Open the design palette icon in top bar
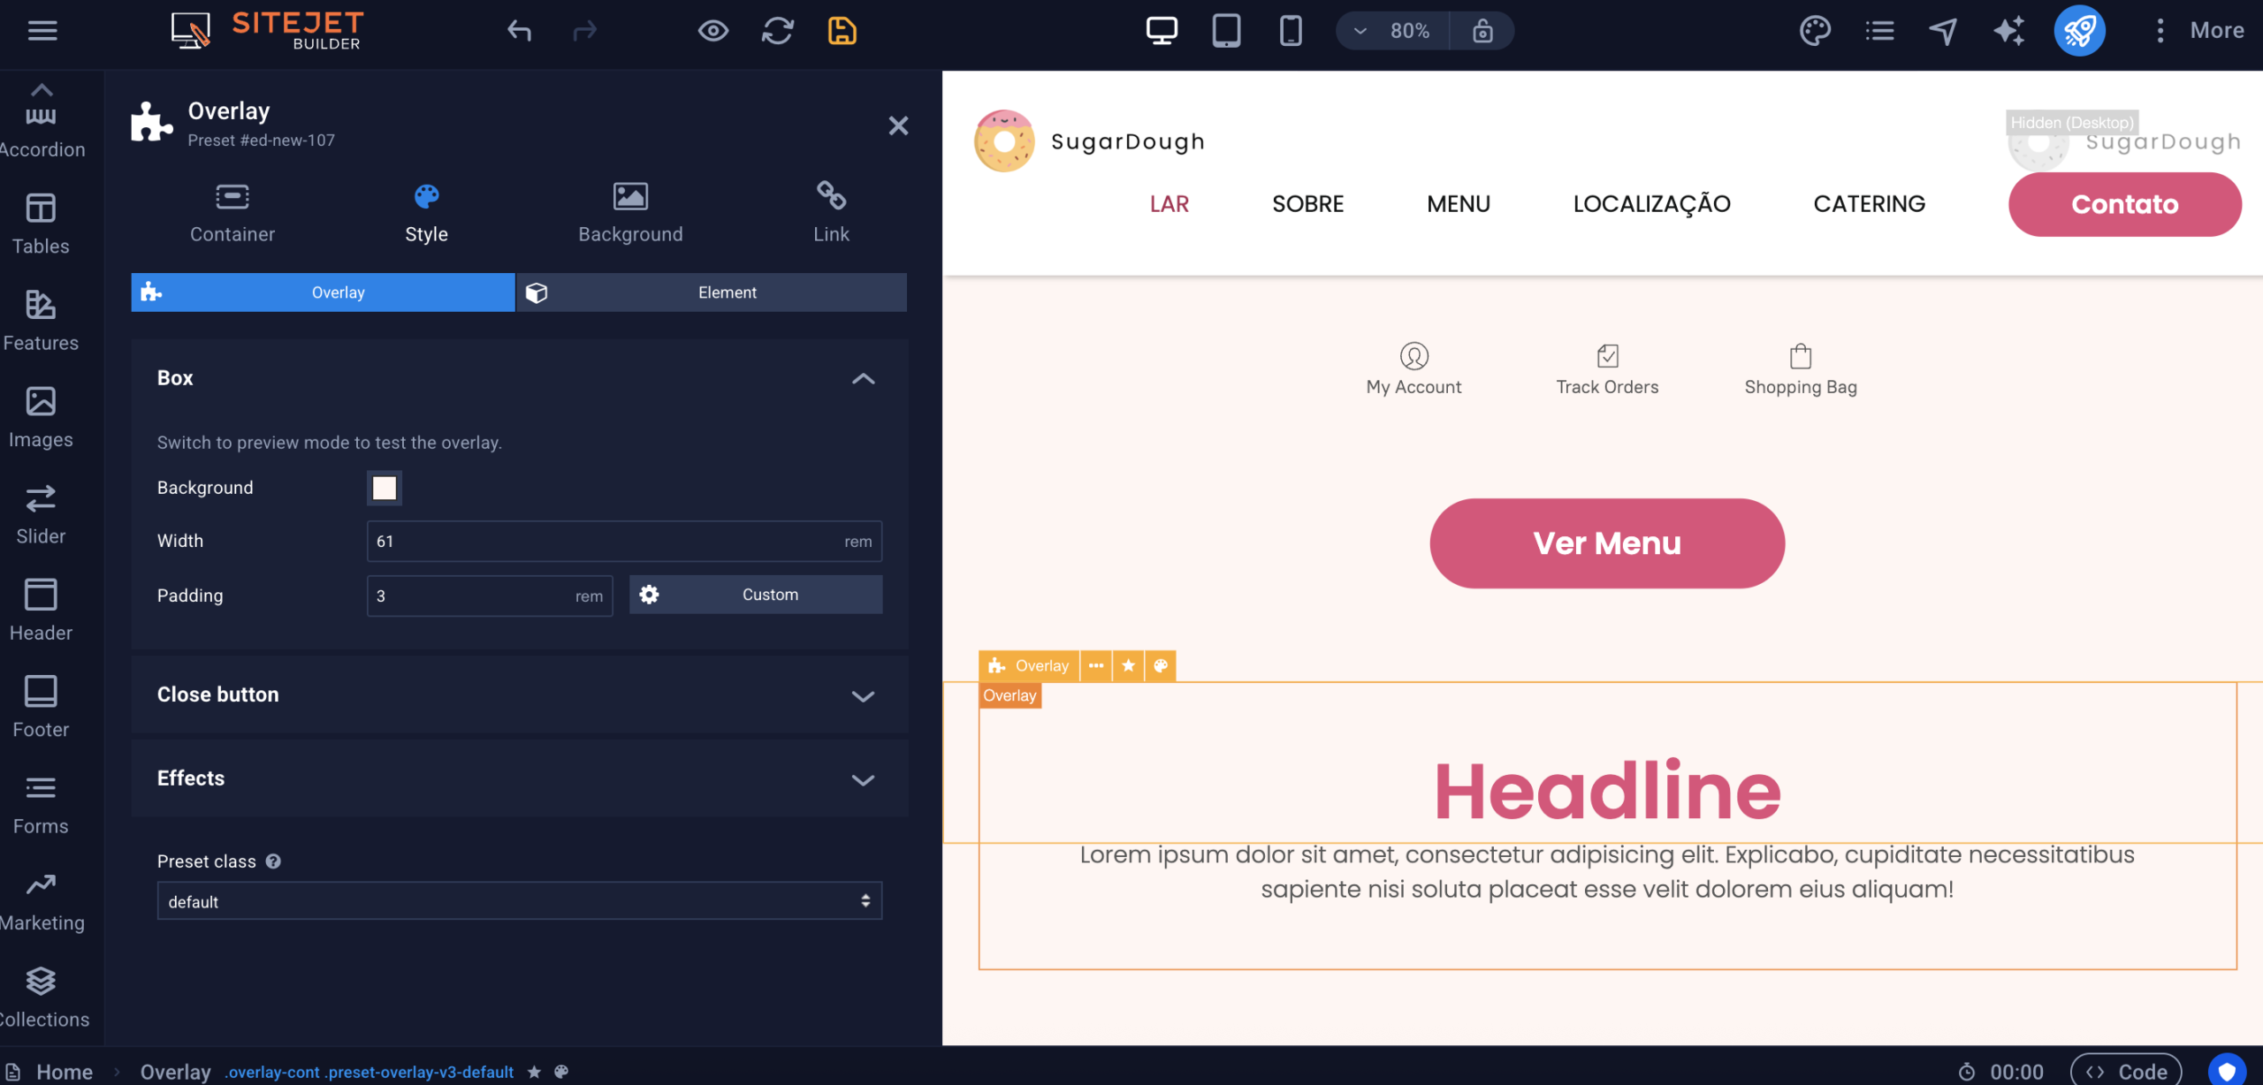The width and height of the screenshot is (2263, 1085). click(1814, 31)
